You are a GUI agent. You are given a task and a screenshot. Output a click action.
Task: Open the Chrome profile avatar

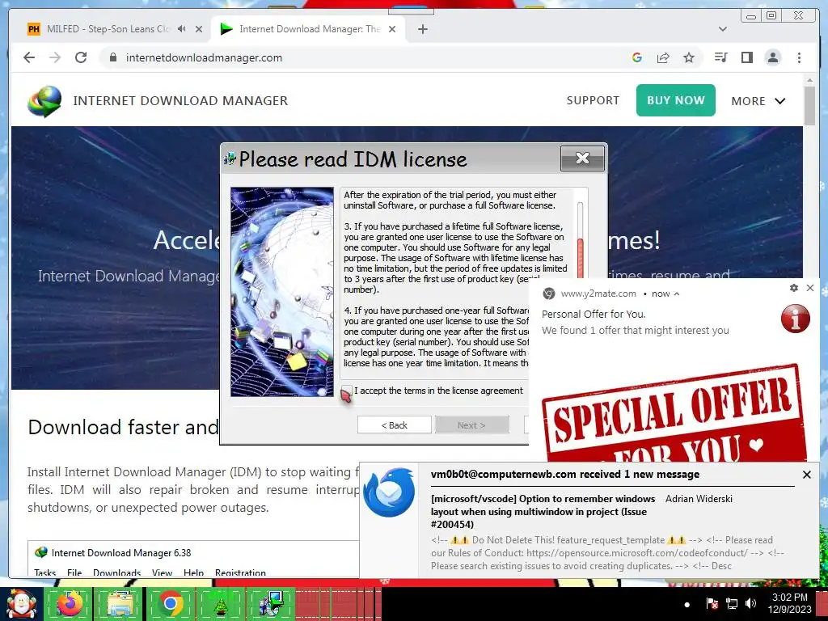(x=772, y=57)
